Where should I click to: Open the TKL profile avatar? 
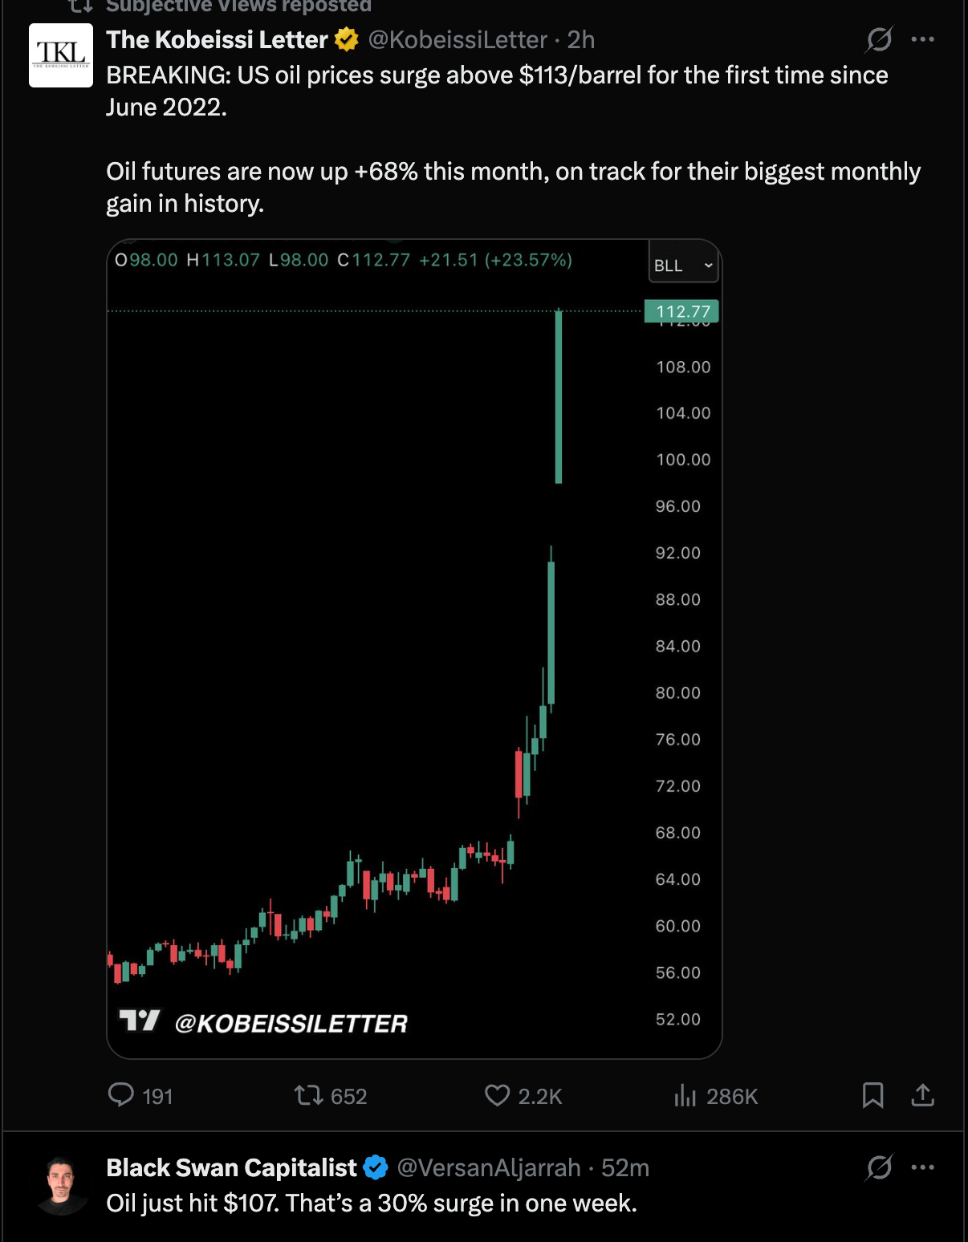[x=61, y=55]
